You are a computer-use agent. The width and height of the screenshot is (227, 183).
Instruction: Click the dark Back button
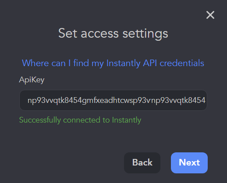tap(142, 163)
